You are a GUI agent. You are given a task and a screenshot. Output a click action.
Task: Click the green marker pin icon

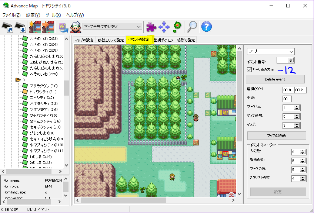177,27
